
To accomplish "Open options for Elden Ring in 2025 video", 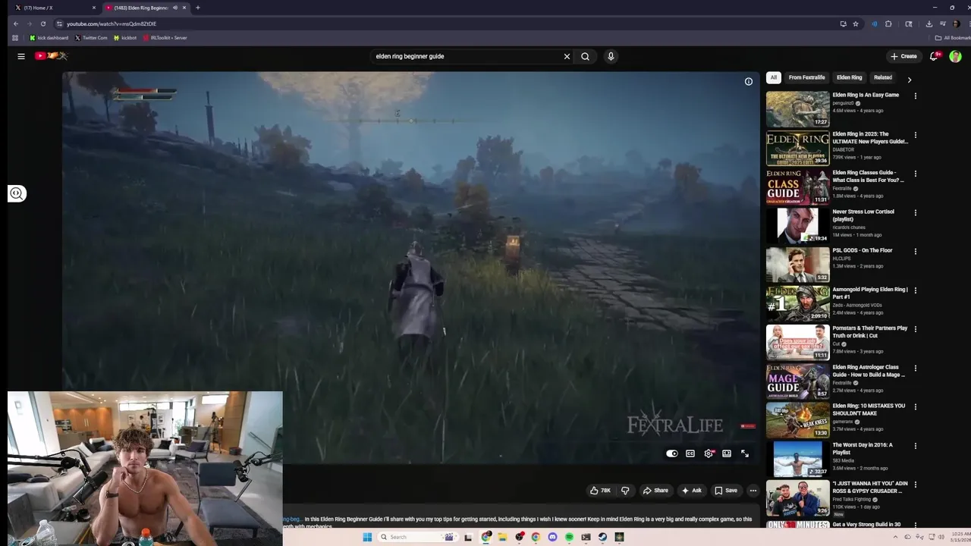I will pyautogui.click(x=916, y=135).
